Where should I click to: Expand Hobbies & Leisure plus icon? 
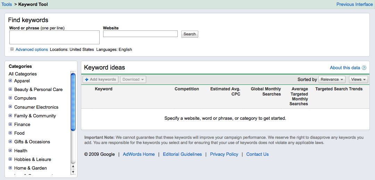pos(10,159)
